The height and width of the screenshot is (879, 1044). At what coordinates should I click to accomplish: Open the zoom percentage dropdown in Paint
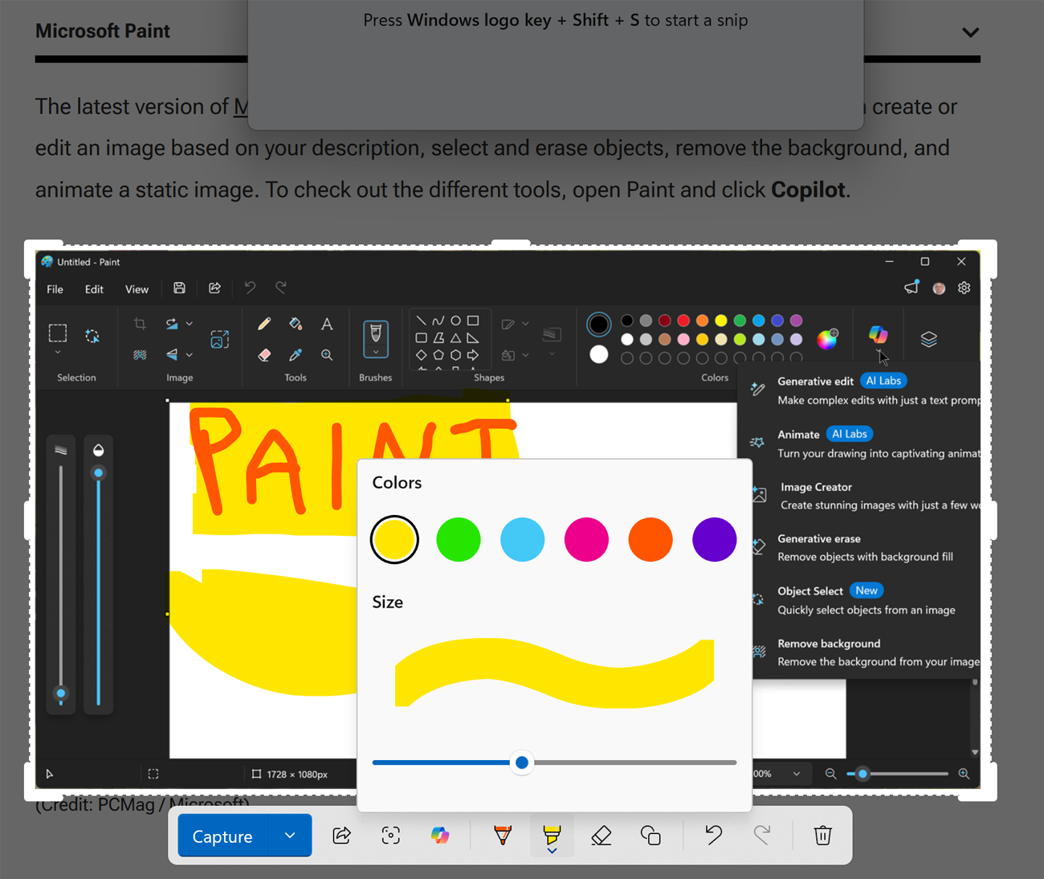797,774
